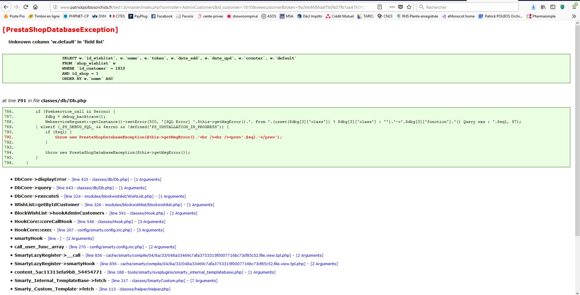
Task: Open line 113 classes/helper/Helper.php link
Action: [x=135, y=289]
